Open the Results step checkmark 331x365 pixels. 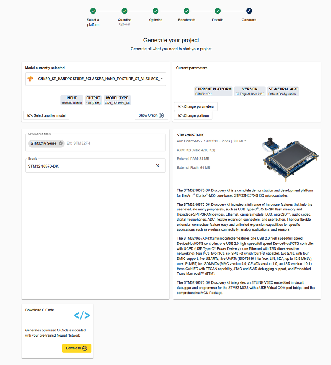click(218, 11)
